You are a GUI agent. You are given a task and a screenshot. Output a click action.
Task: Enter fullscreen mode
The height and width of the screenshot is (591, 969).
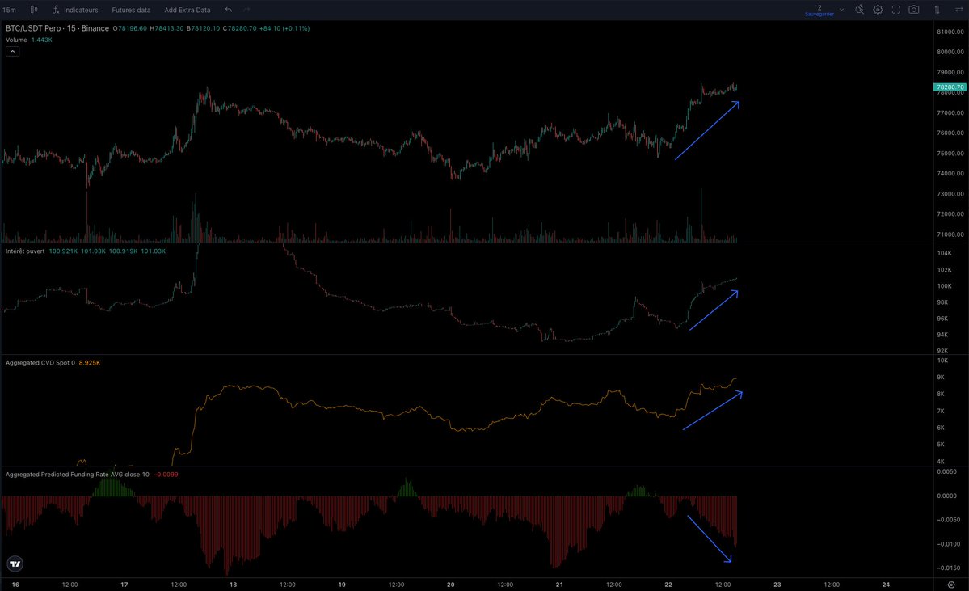click(x=895, y=10)
